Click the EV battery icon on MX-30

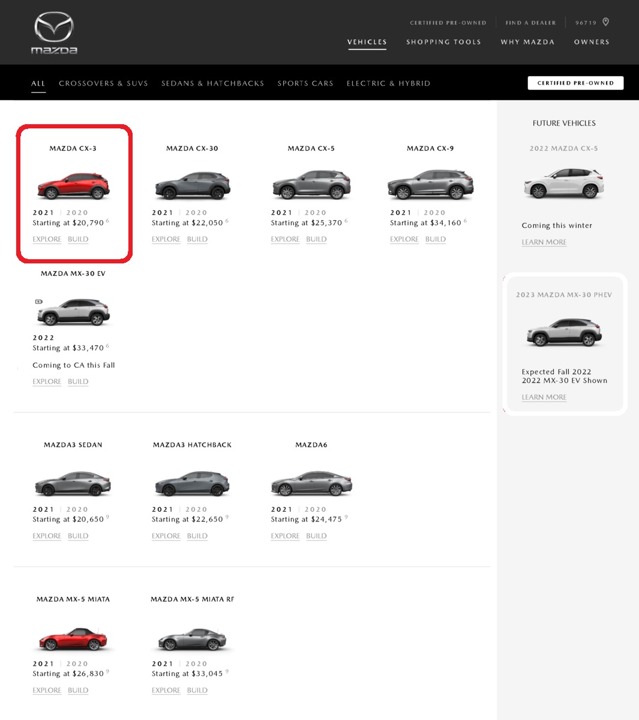pyautogui.click(x=39, y=302)
